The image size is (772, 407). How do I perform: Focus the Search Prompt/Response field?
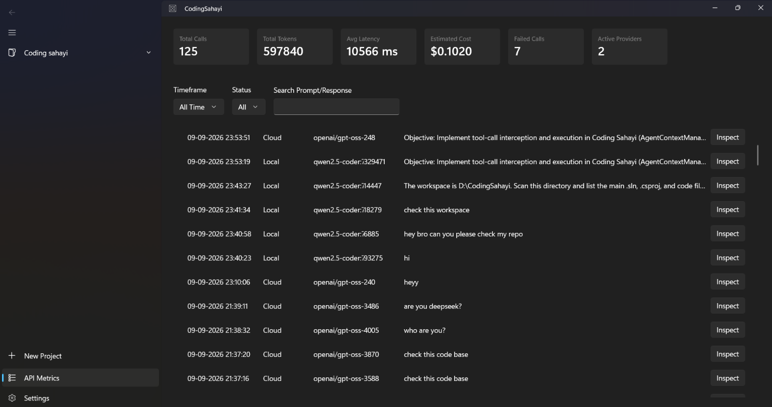point(336,106)
